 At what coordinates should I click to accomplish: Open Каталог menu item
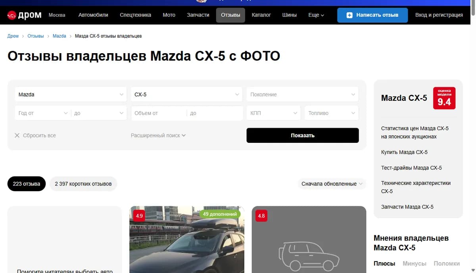pos(261,15)
